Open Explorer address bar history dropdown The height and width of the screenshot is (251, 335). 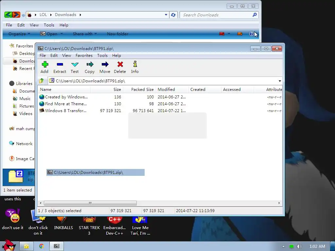(166, 15)
